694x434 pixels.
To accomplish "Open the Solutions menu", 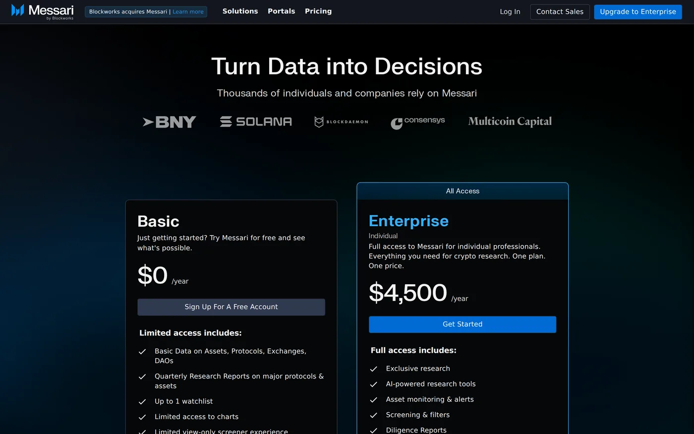I will click(240, 11).
